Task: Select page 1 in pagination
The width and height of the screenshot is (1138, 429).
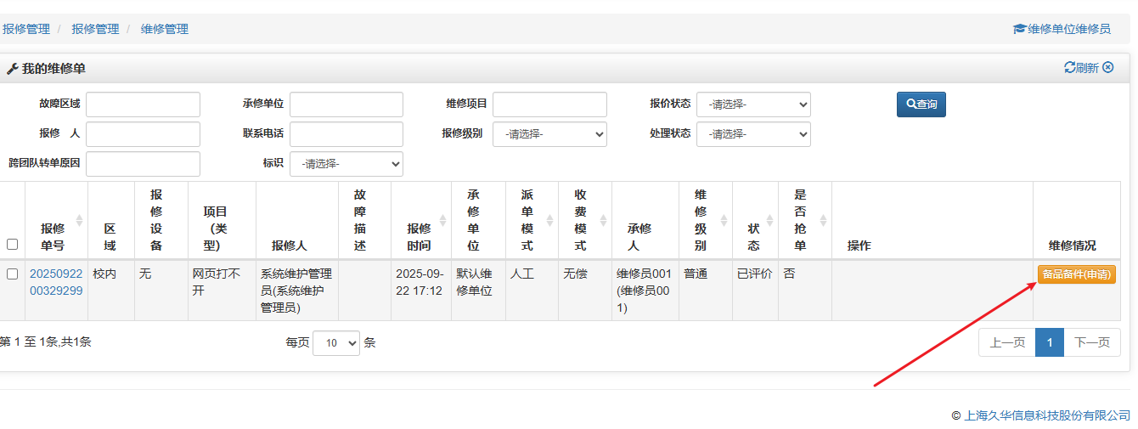Action: click(x=1050, y=342)
